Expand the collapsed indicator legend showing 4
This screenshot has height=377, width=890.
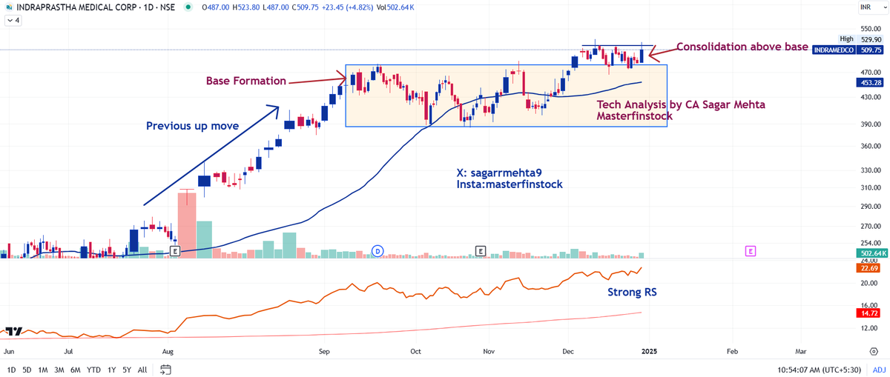coord(13,21)
